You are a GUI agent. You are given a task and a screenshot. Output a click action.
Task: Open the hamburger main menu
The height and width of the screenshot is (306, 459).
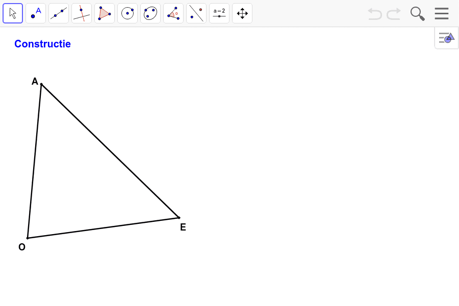(442, 13)
